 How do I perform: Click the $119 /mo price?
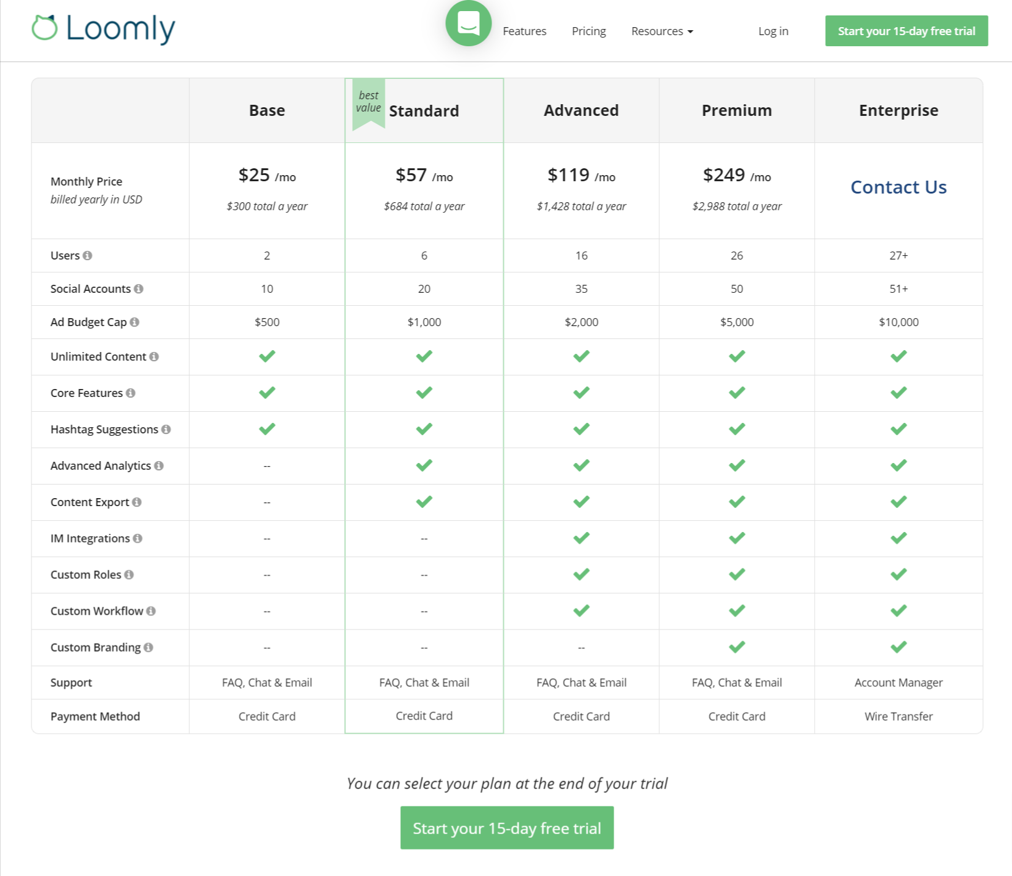tap(582, 176)
